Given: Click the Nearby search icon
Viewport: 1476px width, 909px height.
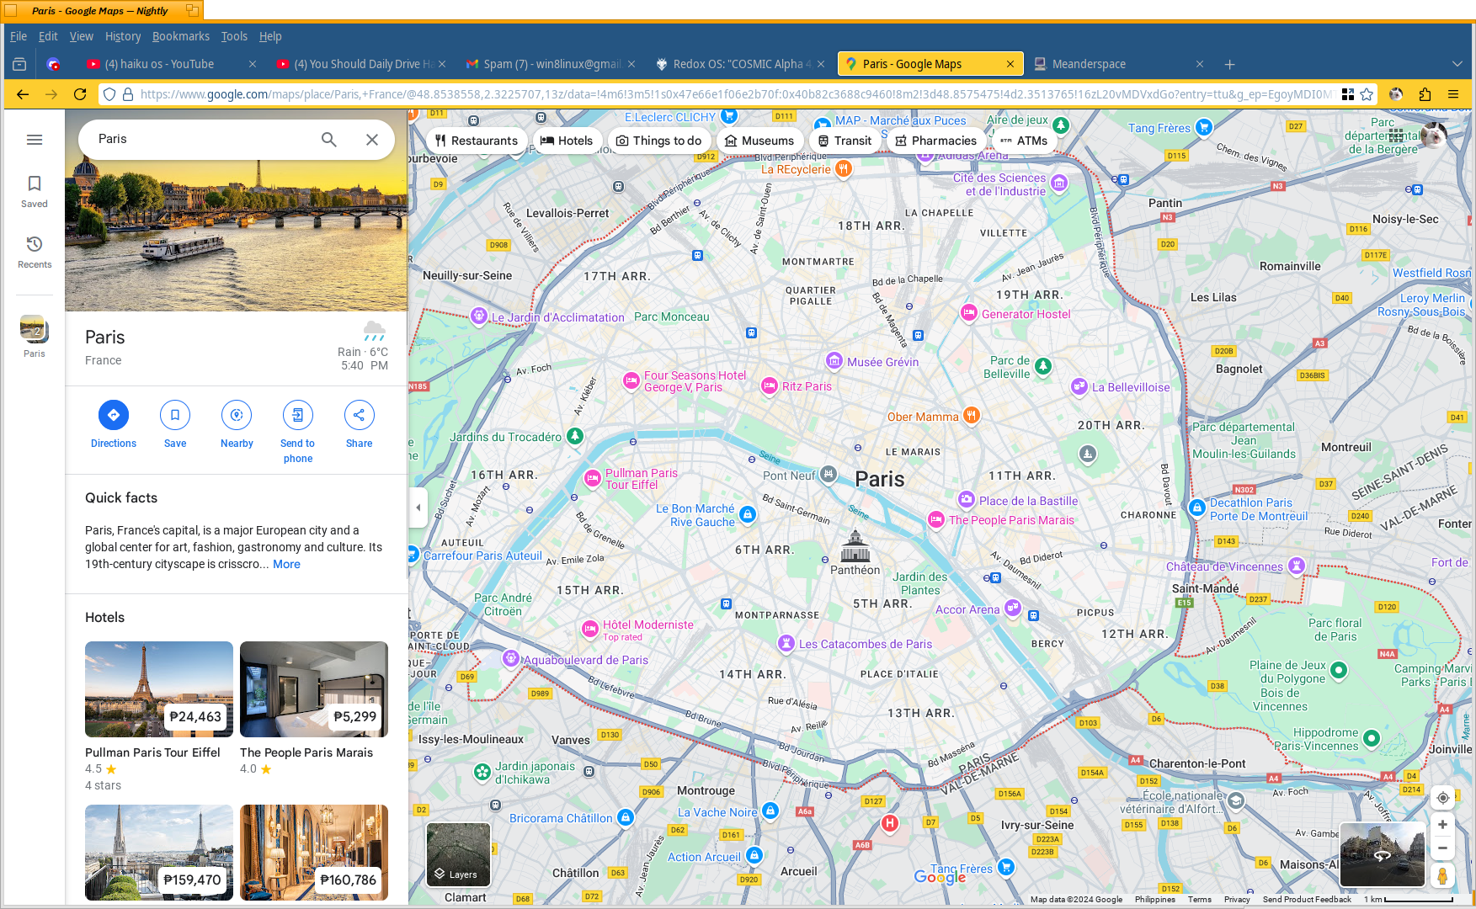Looking at the screenshot, I should coord(237,415).
